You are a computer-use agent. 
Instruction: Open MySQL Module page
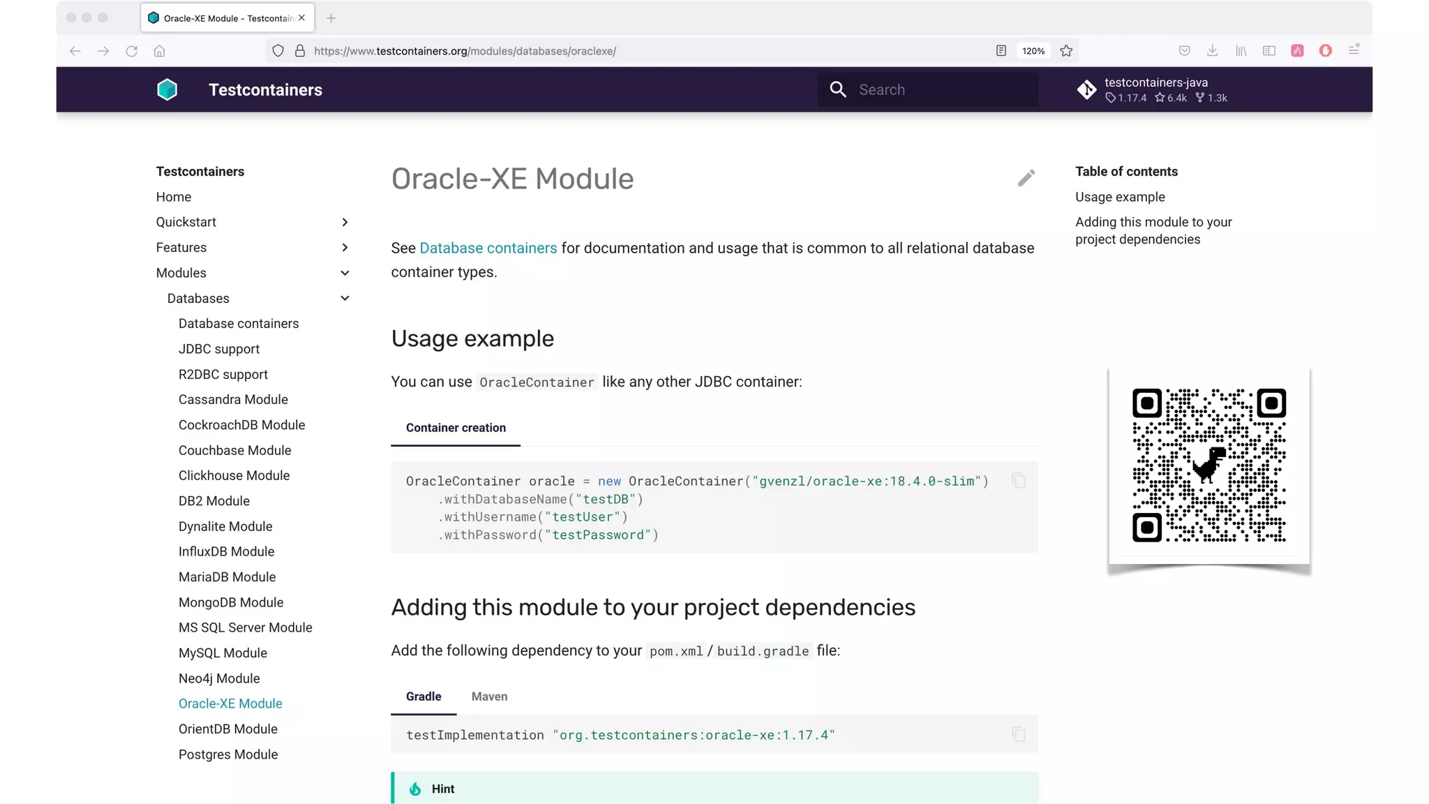click(x=223, y=653)
